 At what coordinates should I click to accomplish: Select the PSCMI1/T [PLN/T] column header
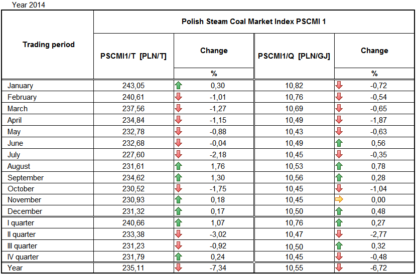click(x=133, y=56)
